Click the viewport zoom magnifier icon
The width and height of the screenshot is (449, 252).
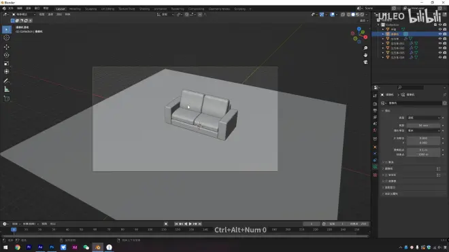[365, 48]
